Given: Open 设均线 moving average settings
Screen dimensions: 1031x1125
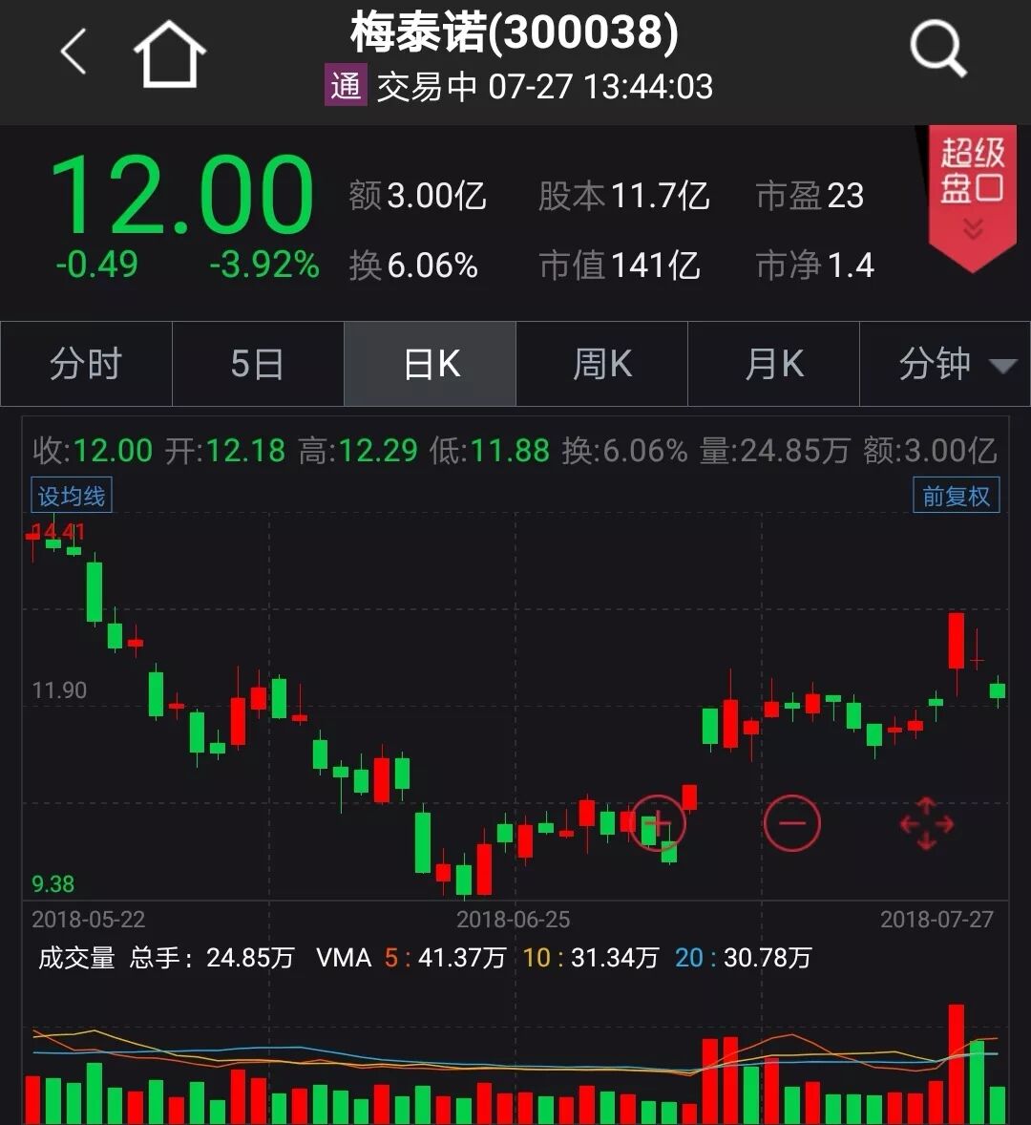Looking at the screenshot, I should coord(71,495).
